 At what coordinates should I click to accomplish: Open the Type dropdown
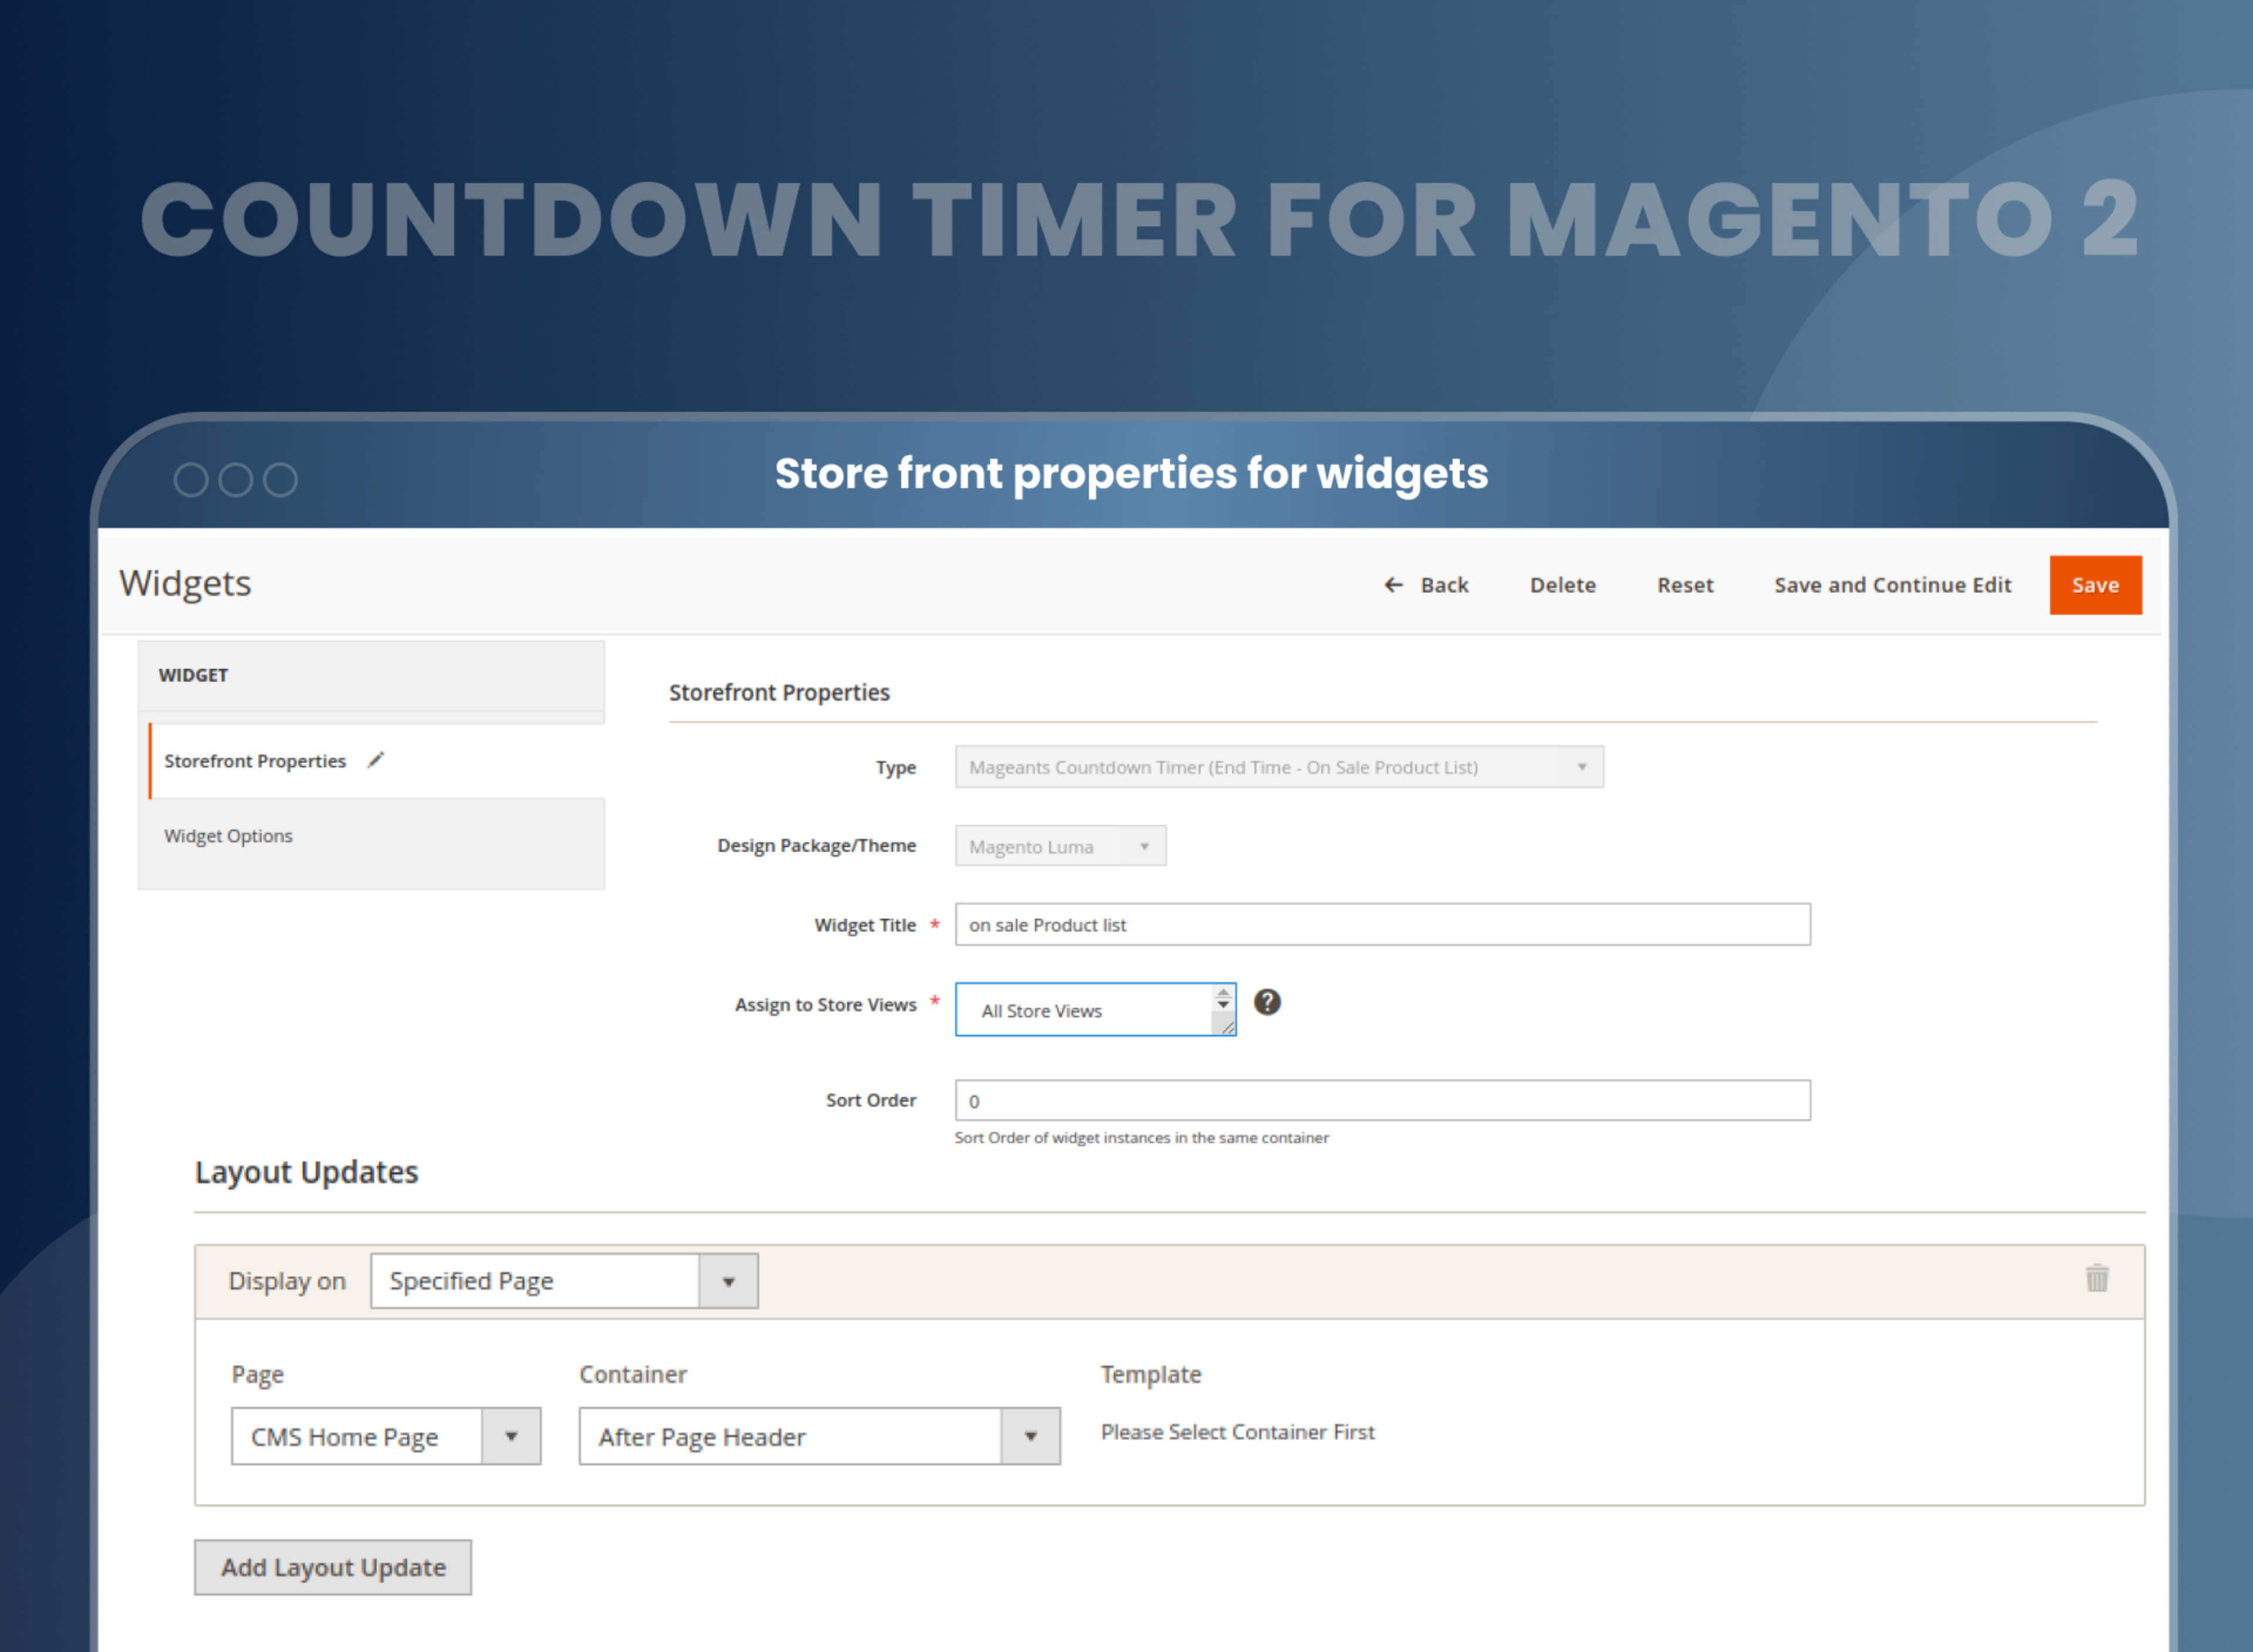pyautogui.click(x=1279, y=767)
